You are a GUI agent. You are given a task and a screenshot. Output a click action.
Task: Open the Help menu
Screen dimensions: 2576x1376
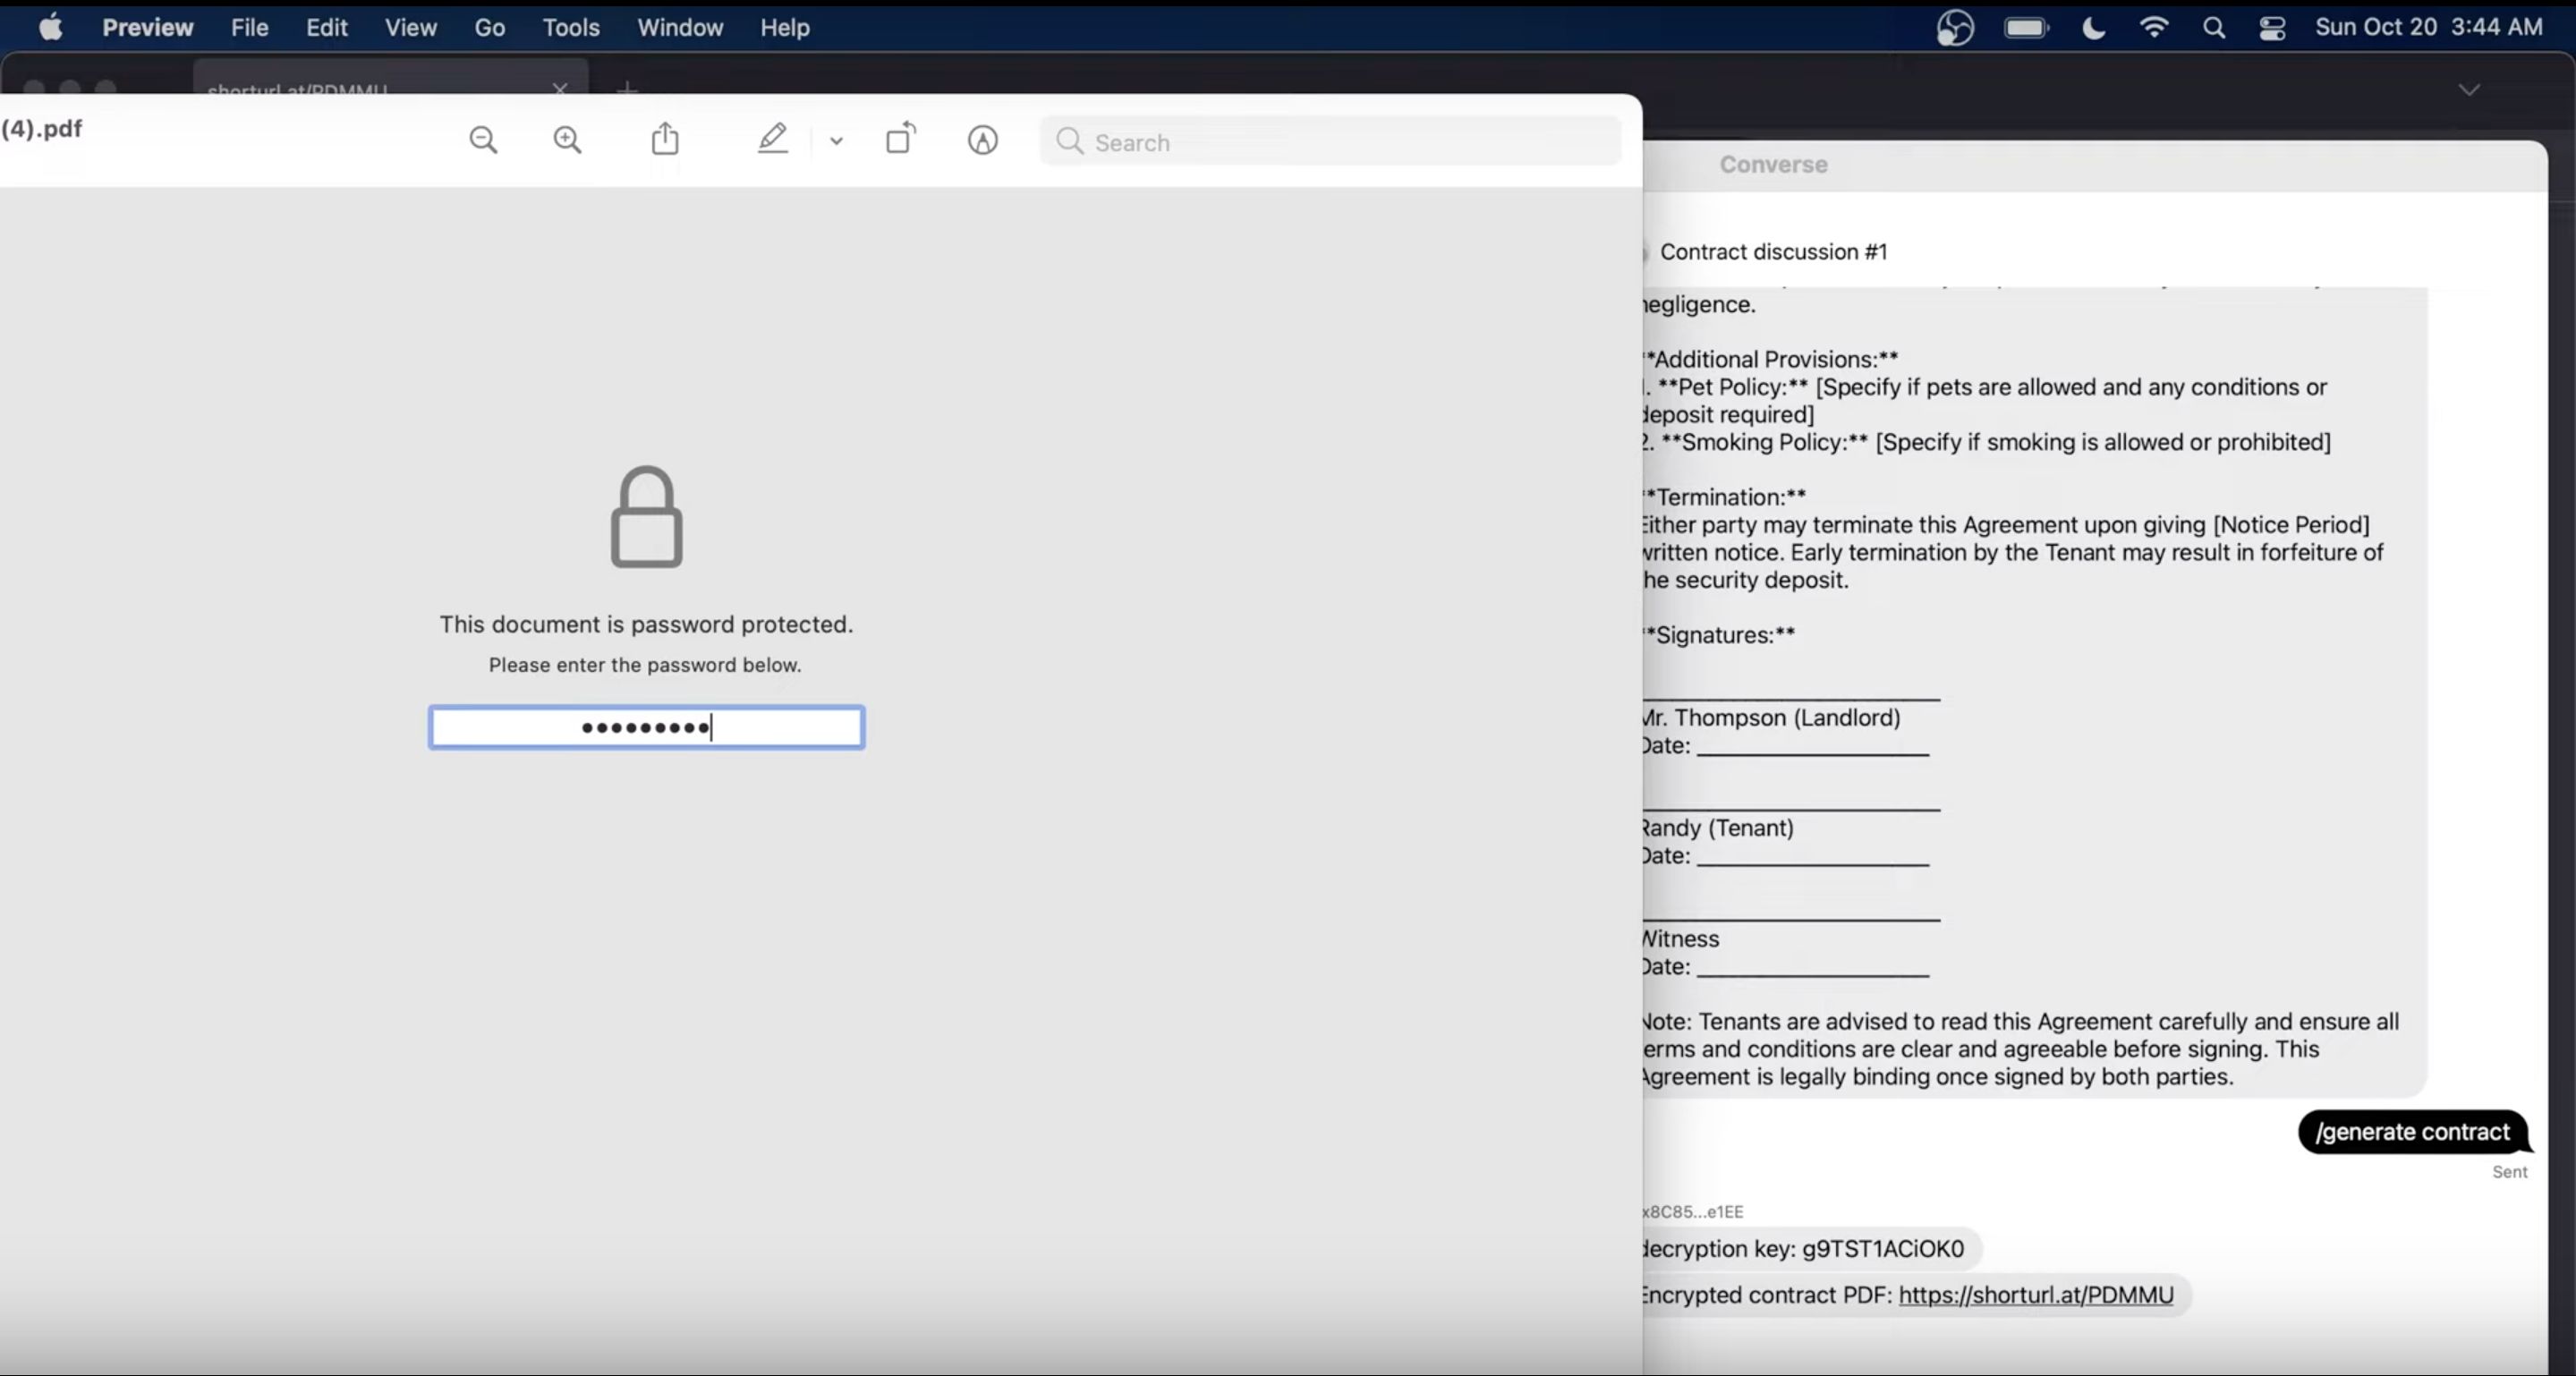click(x=785, y=27)
